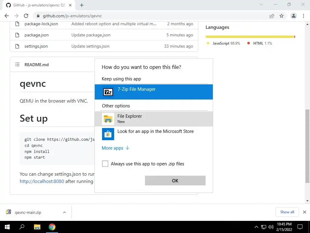Choose File Explorer to open file
This screenshot has height=233, width=310.
pyautogui.click(x=153, y=119)
